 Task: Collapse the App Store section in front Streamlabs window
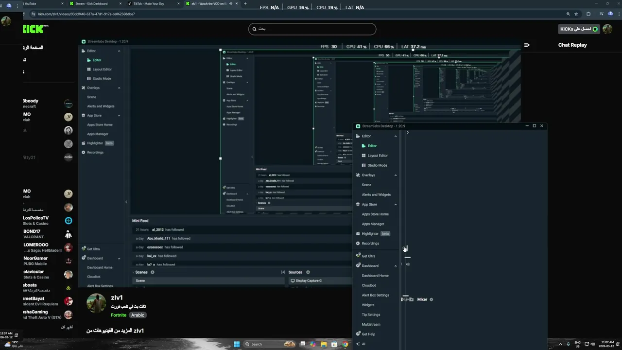(x=396, y=204)
